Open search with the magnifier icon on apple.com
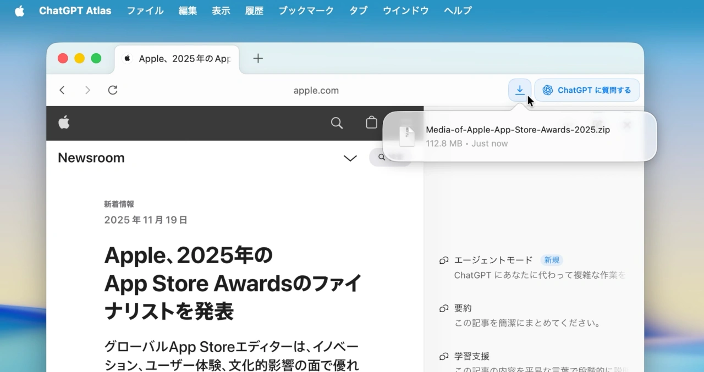 [x=337, y=123]
